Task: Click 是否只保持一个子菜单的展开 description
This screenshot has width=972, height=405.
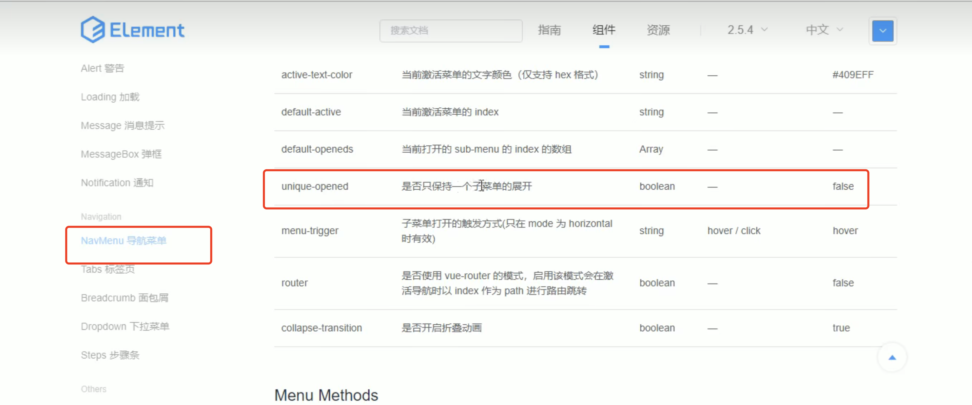Action: (x=467, y=186)
